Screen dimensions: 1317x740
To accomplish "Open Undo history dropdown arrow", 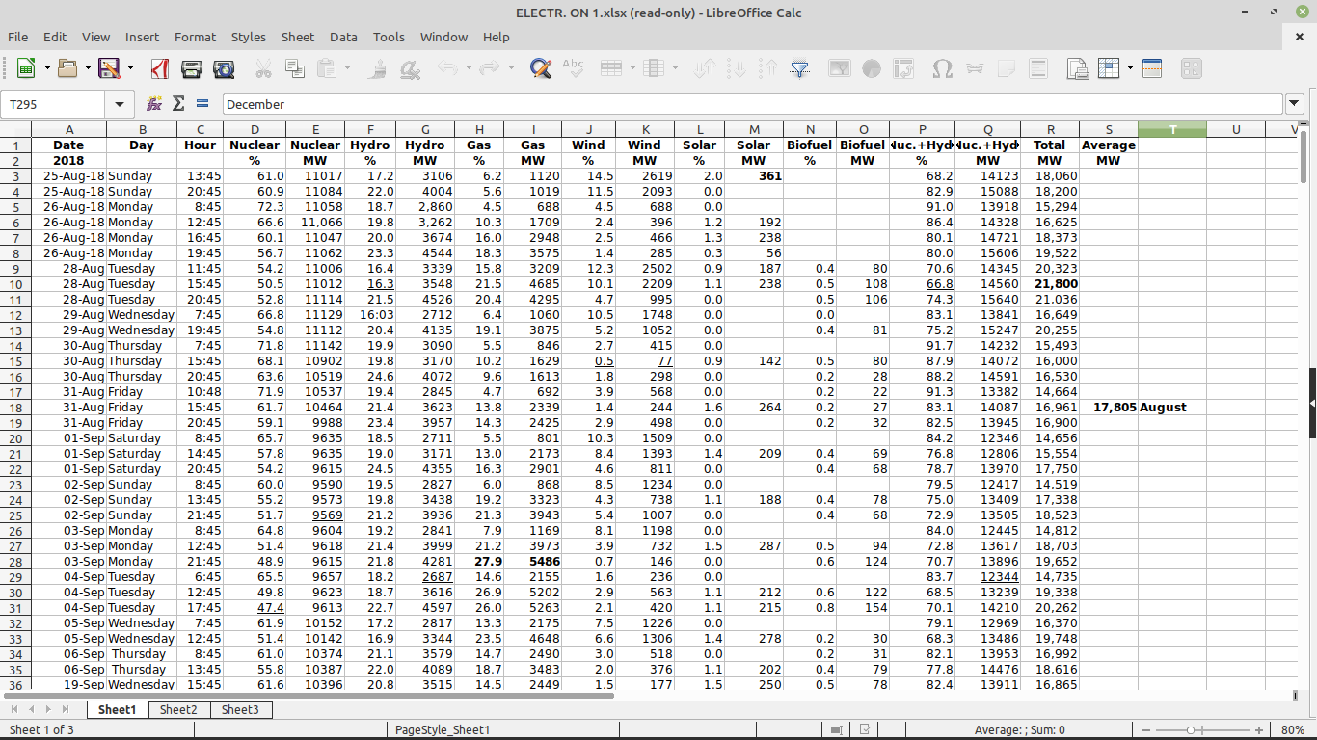I will point(468,68).
